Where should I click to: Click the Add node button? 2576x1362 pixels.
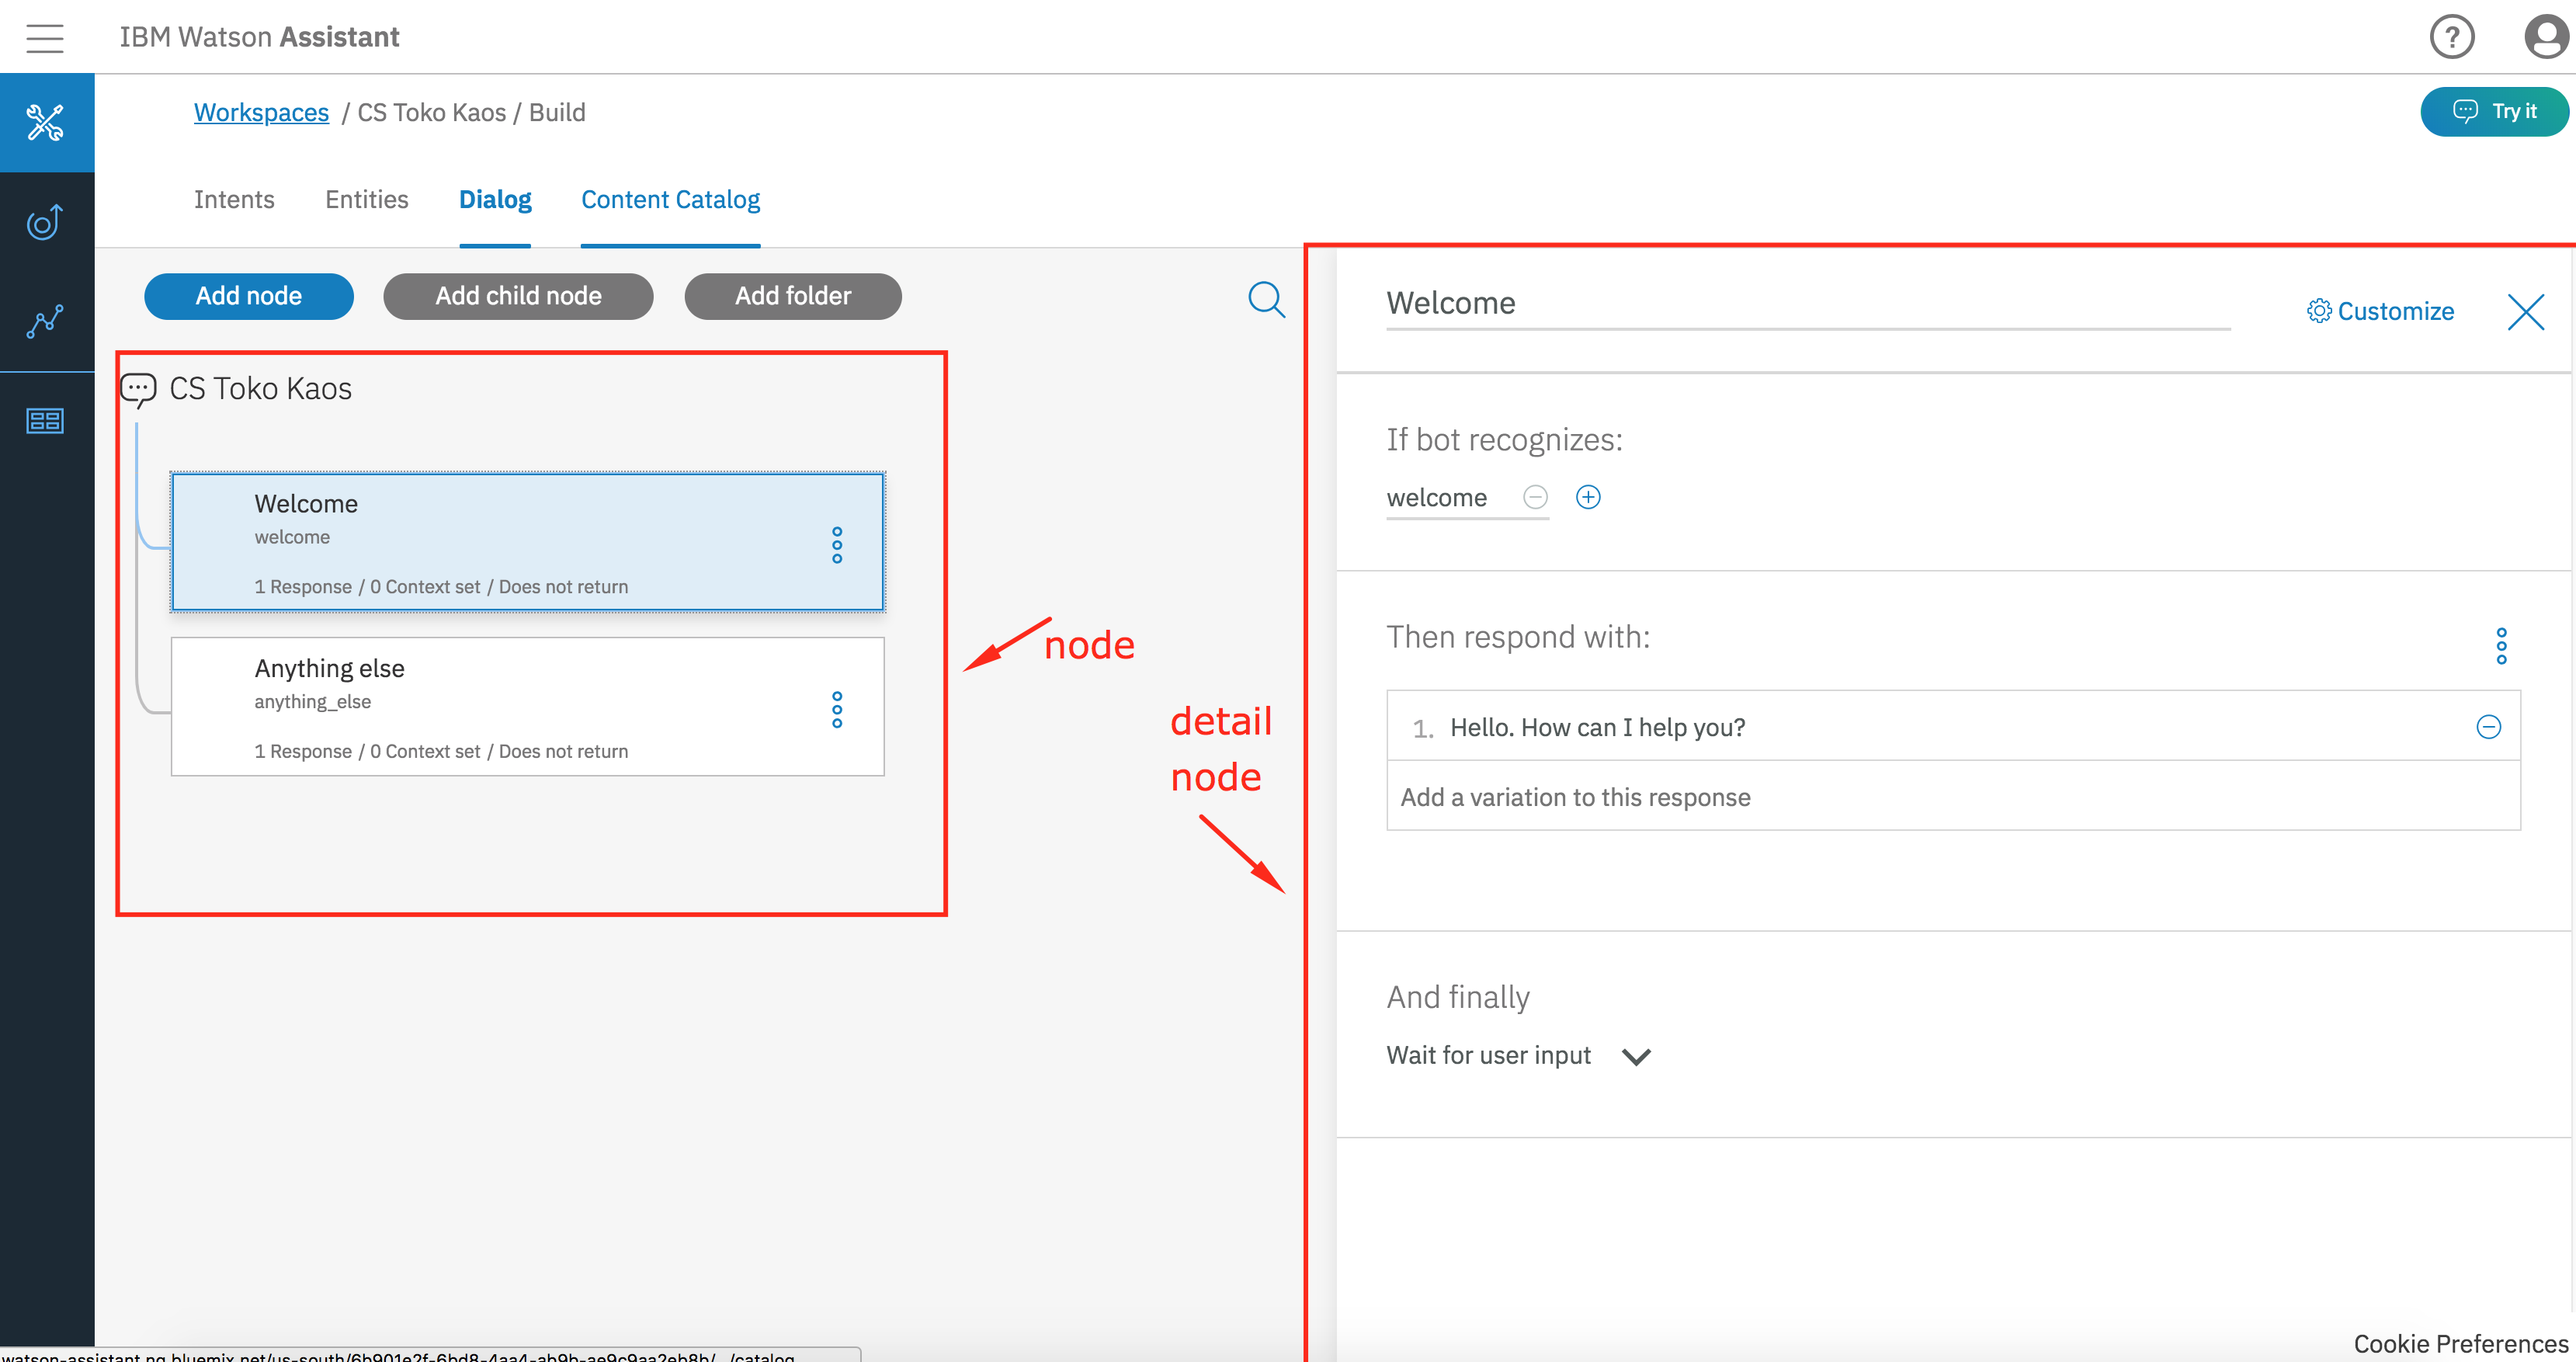coord(249,296)
